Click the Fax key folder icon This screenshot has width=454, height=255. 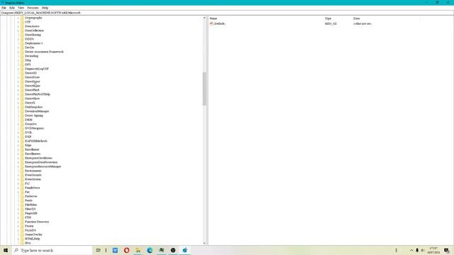[22, 192]
